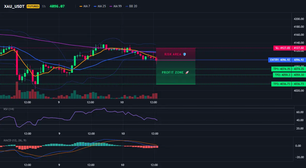306x168 pixels.
Task: Select the 1h timeframe label
Action: click(x=44, y=6)
